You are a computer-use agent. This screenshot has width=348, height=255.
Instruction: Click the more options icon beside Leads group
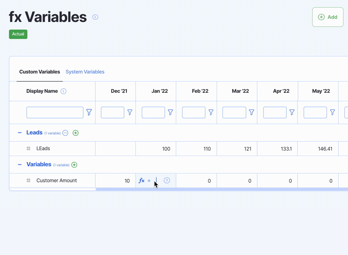coord(65,133)
